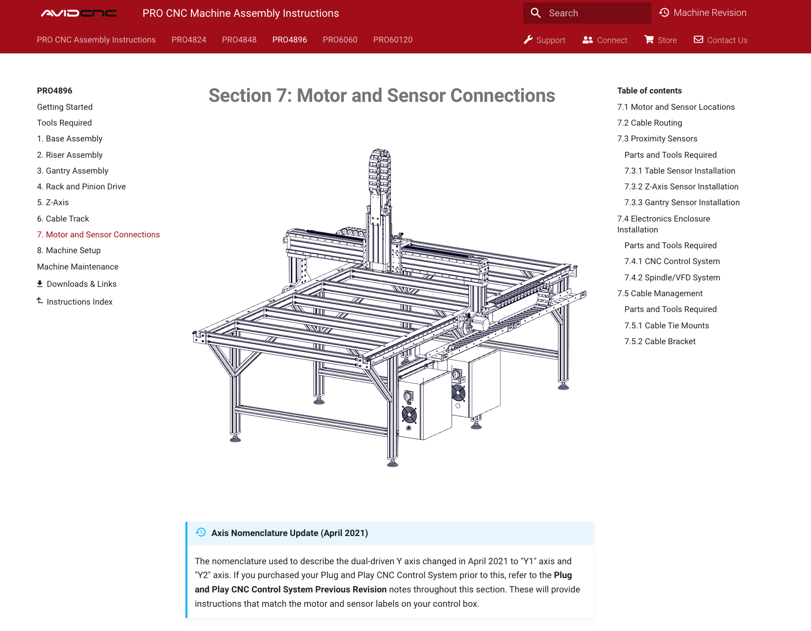The width and height of the screenshot is (811, 631).
Task: Click the PRO CNC Machine Assembly Instructions title
Action: 241,13
